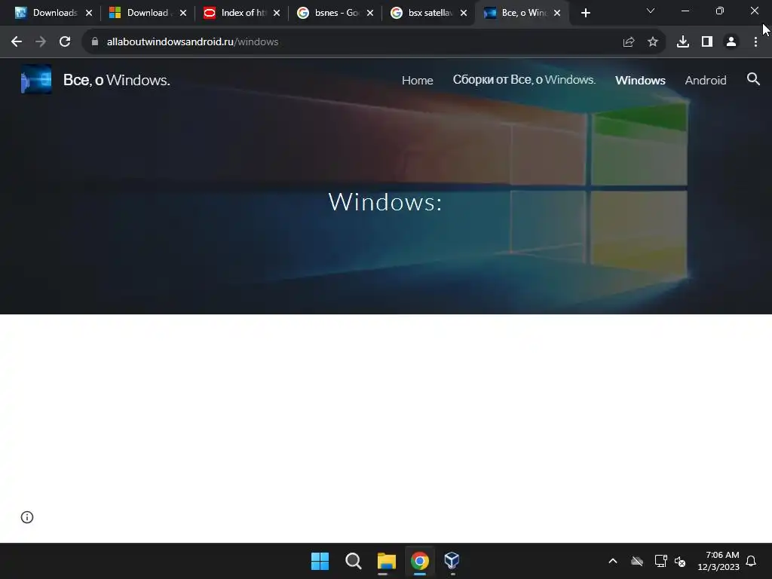772x579 pixels.
Task: Reload the current page
Action: tap(65, 42)
